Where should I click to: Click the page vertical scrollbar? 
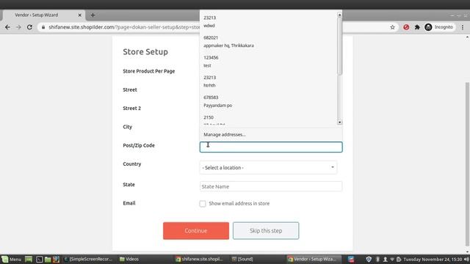click(x=467, y=164)
